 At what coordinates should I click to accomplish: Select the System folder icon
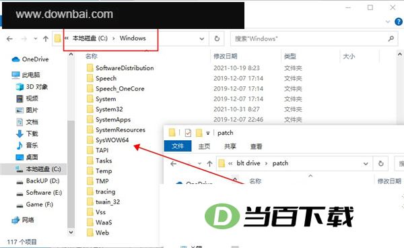[x=90, y=99]
